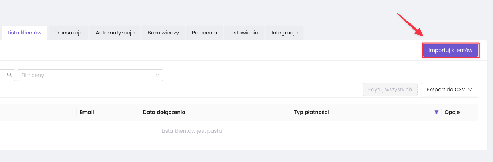Select the Baza wiedzy tab
The image size is (493, 162).
click(163, 33)
